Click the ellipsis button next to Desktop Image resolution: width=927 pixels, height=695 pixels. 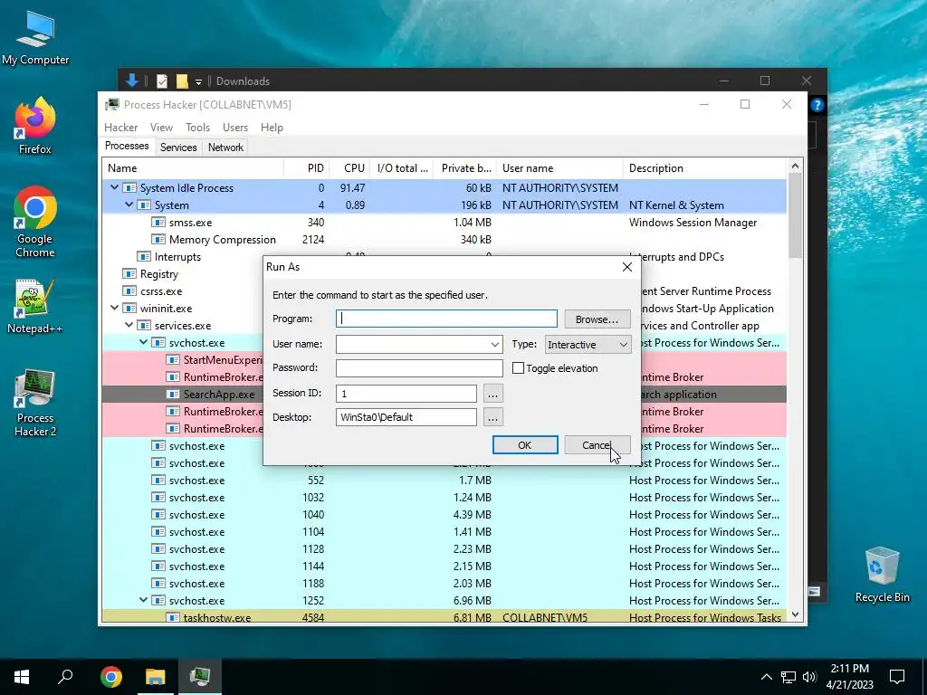click(x=493, y=417)
